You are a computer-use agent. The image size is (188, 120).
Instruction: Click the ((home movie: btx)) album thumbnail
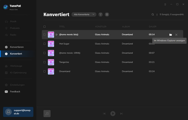[51, 34]
